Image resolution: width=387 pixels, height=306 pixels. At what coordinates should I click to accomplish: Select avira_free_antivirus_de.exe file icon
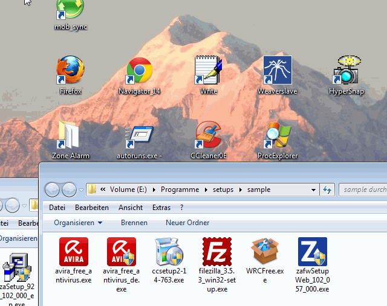(x=122, y=252)
